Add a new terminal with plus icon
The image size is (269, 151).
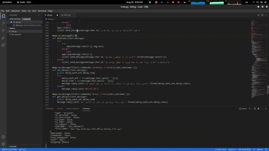[x=249, y=109]
